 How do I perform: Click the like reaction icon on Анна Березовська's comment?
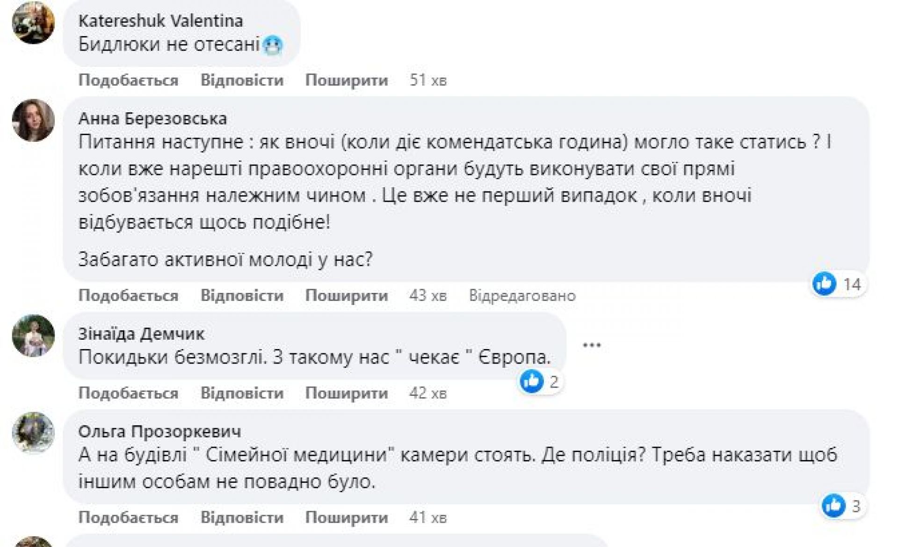click(x=824, y=284)
